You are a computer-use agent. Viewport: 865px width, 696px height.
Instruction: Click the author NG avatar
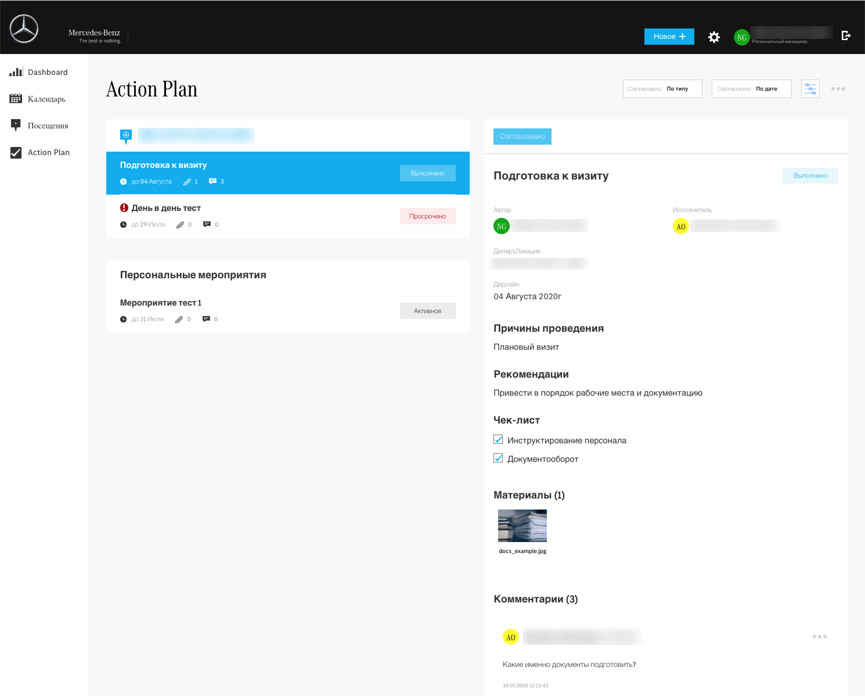(502, 226)
